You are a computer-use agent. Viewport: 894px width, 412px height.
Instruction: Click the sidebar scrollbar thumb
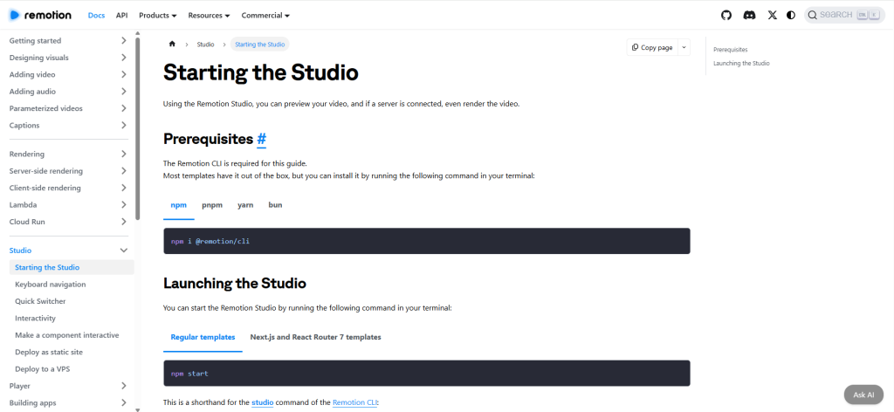pos(137,128)
